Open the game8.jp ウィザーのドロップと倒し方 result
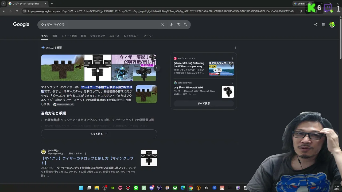 (87, 161)
